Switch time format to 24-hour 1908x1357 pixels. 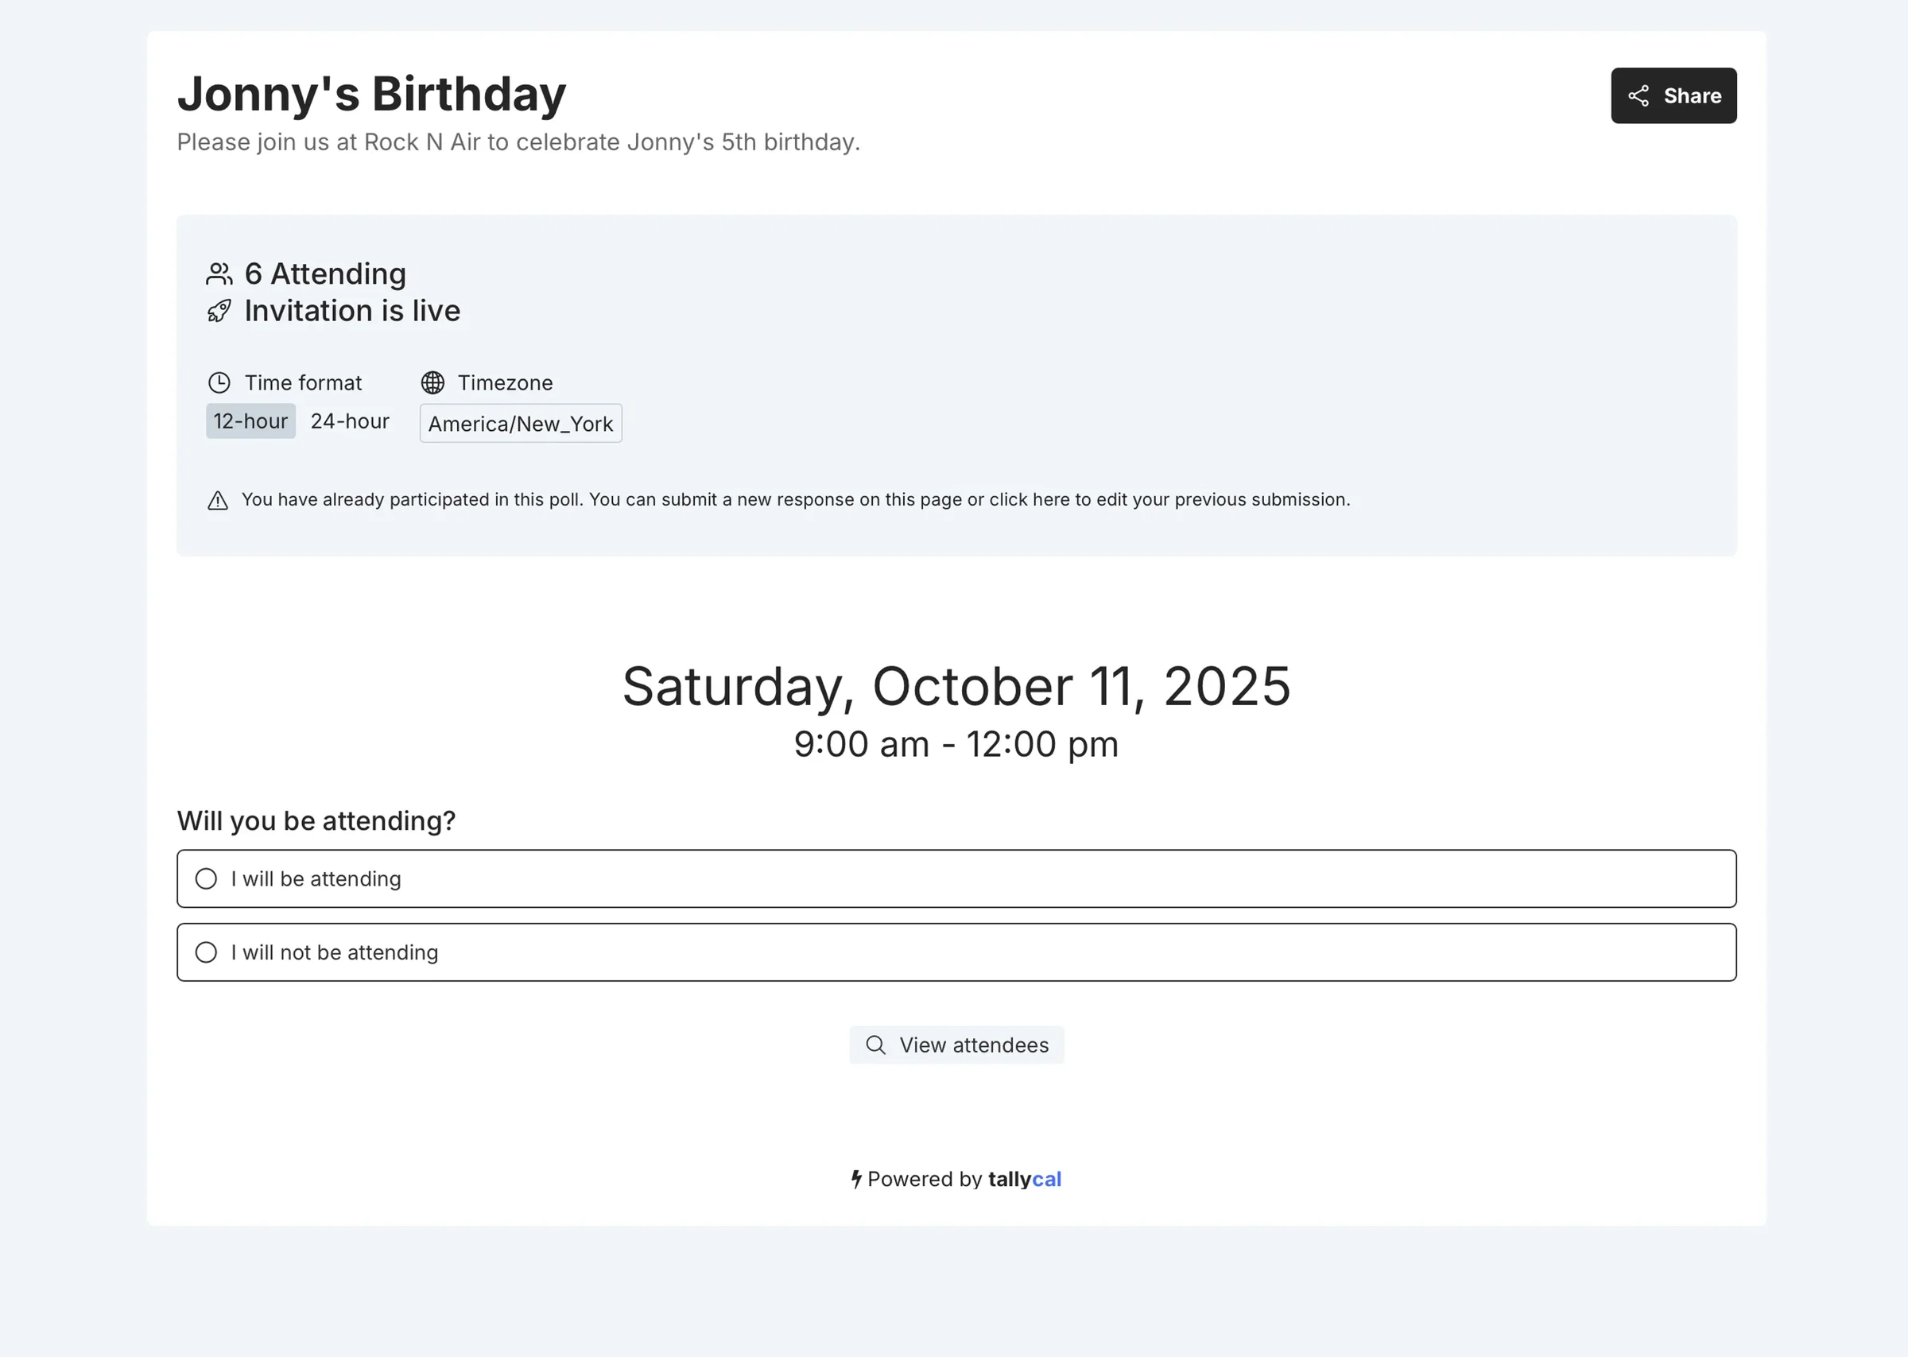click(350, 421)
